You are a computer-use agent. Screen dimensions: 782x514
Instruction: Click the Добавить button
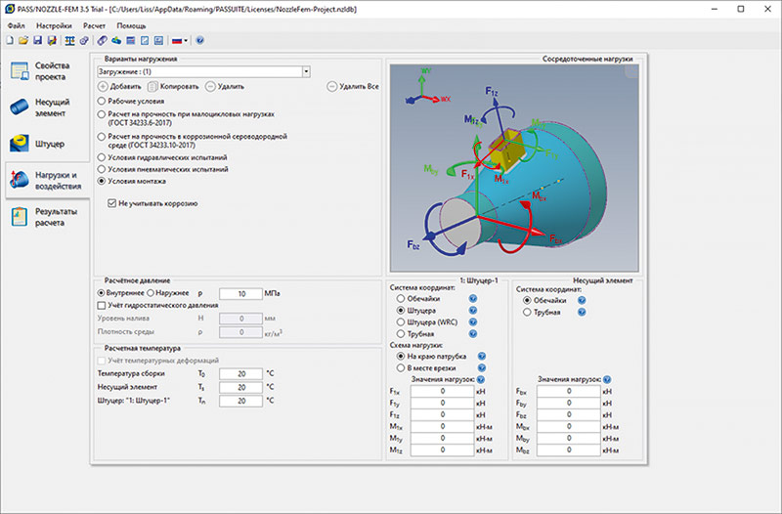pyautogui.click(x=119, y=86)
